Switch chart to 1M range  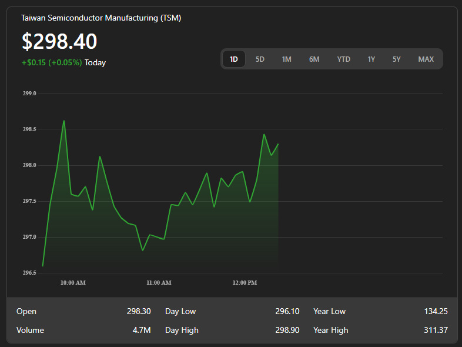pyautogui.click(x=286, y=59)
